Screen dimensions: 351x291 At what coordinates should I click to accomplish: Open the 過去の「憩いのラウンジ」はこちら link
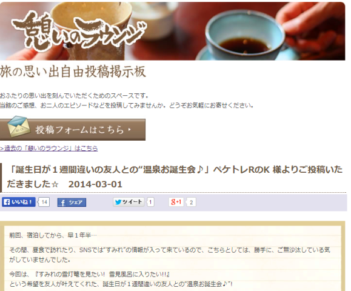pyautogui.click(x=48, y=148)
